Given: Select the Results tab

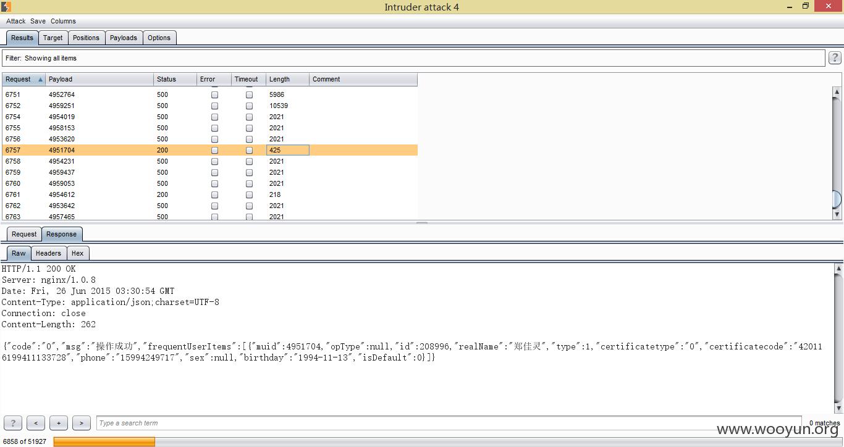Looking at the screenshot, I should (x=22, y=38).
